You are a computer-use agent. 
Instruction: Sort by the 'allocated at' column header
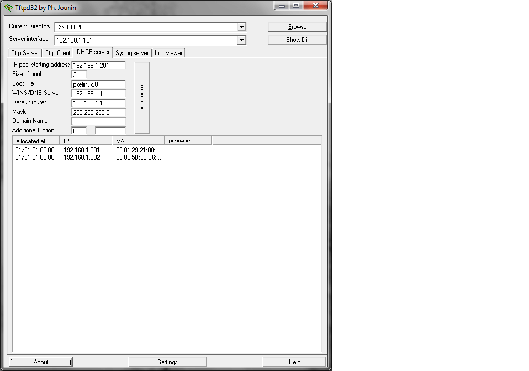click(x=36, y=141)
